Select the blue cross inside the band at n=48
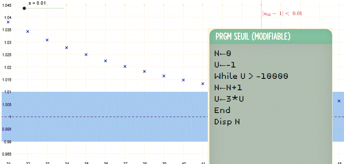The height and width of the screenshot is (164, 344). pos(339,101)
